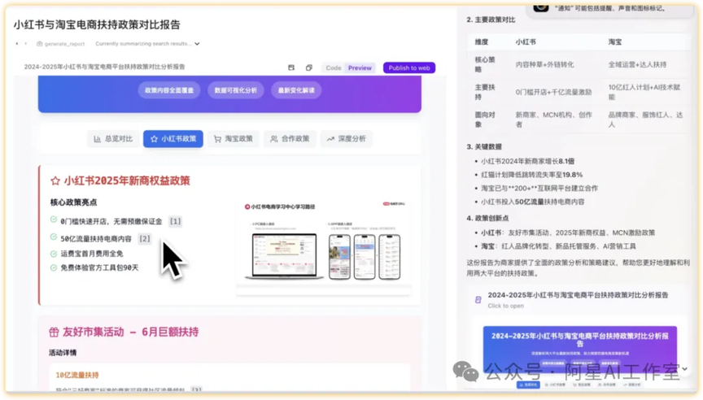Open the 淘宝政策 tab
This screenshot has height=400, width=703.
pos(234,139)
